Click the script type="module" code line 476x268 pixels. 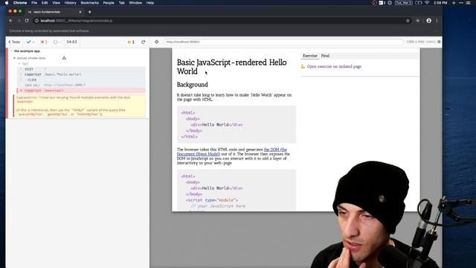(211, 200)
